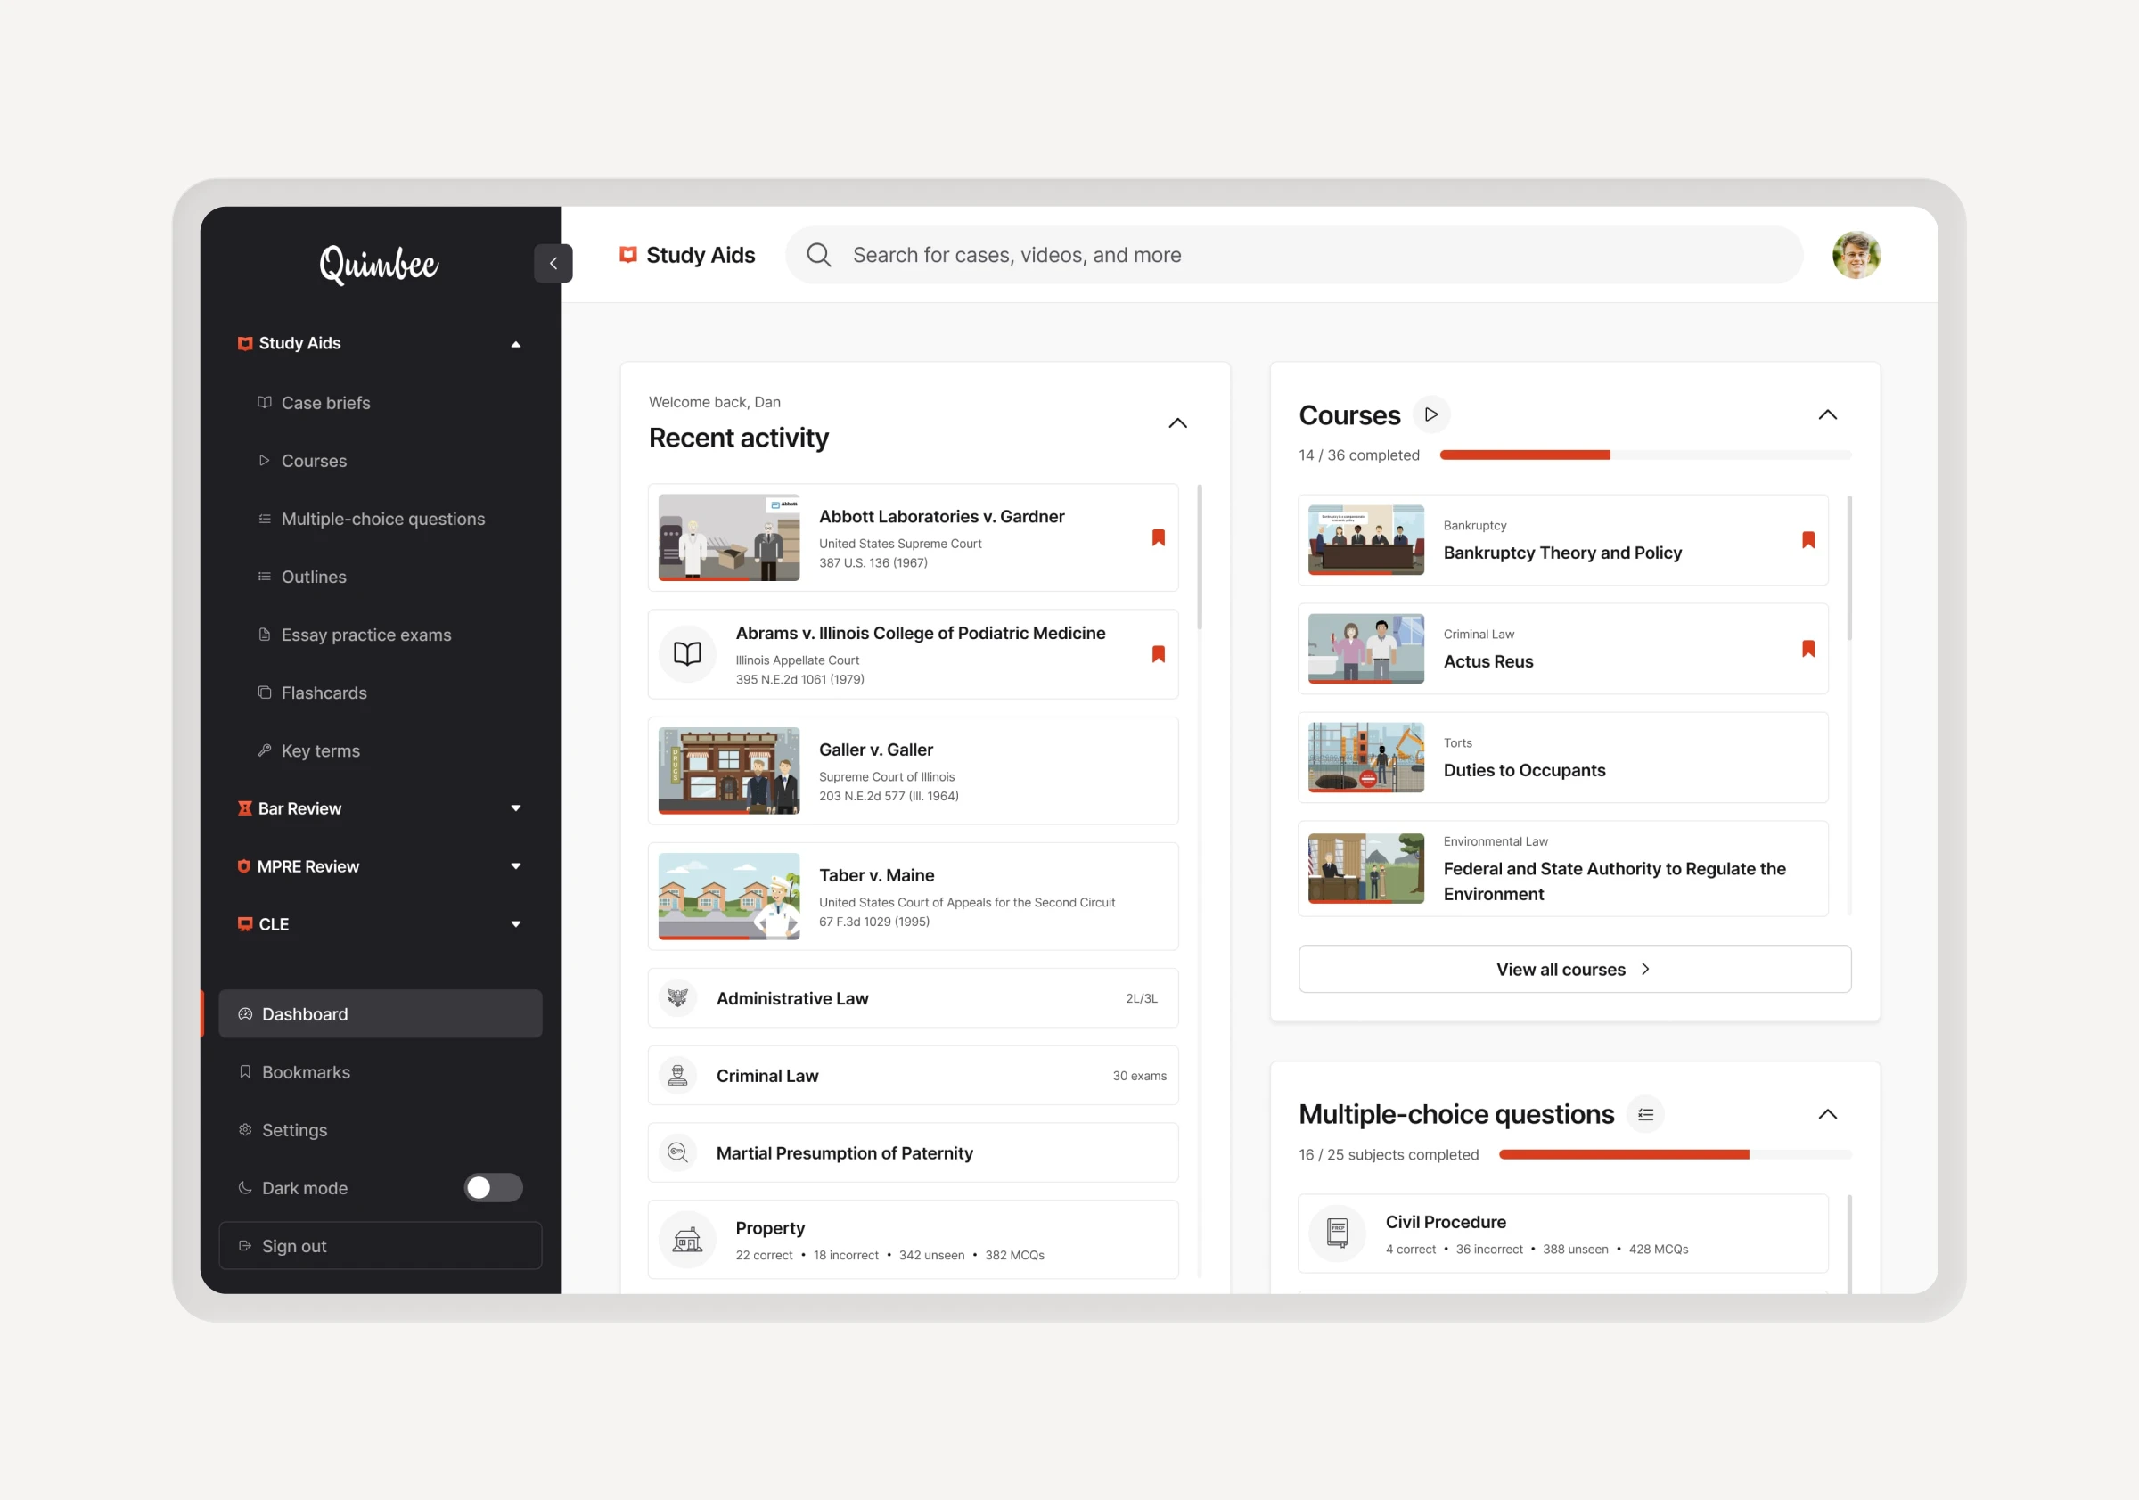Click View all courses button
Image resolution: width=2139 pixels, height=1500 pixels.
[x=1574, y=969]
